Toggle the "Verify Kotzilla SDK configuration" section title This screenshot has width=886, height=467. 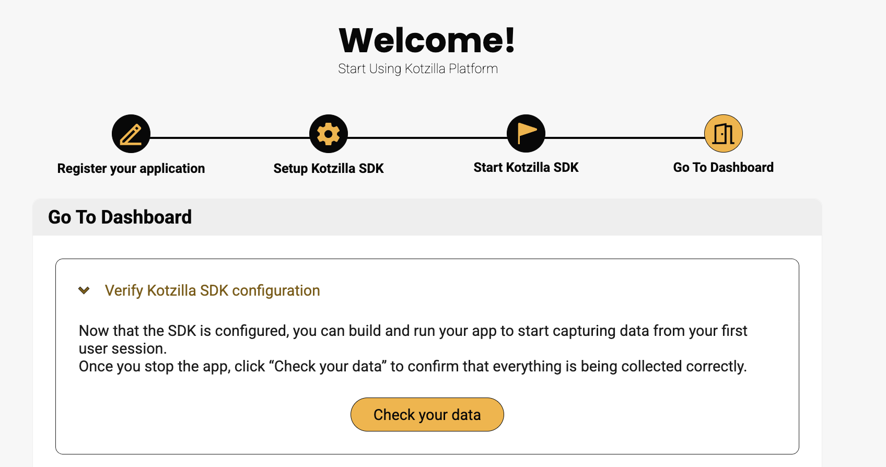pyautogui.click(x=212, y=290)
